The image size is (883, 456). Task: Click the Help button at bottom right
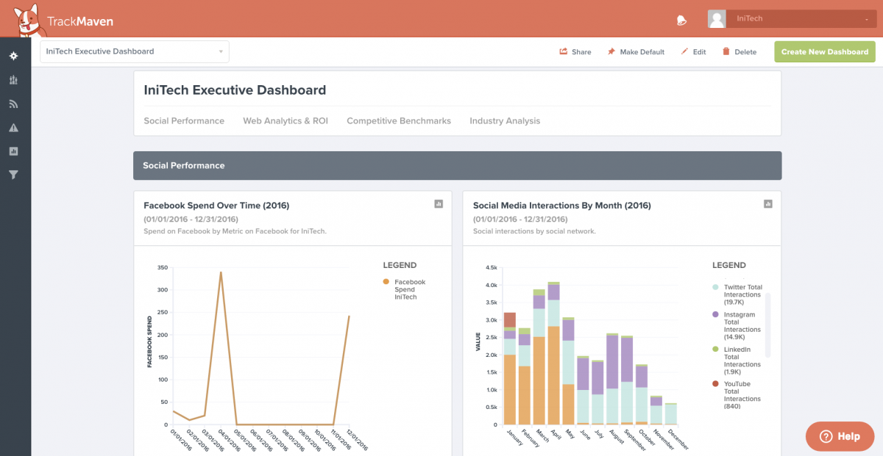coord(840,436)
